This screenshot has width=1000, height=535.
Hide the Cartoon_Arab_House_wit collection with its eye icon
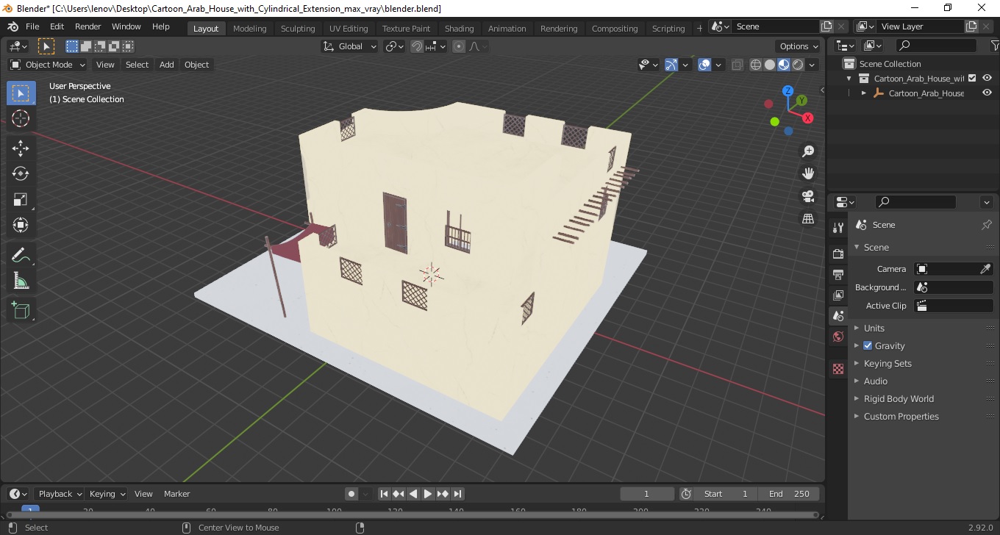pos(988,78)
